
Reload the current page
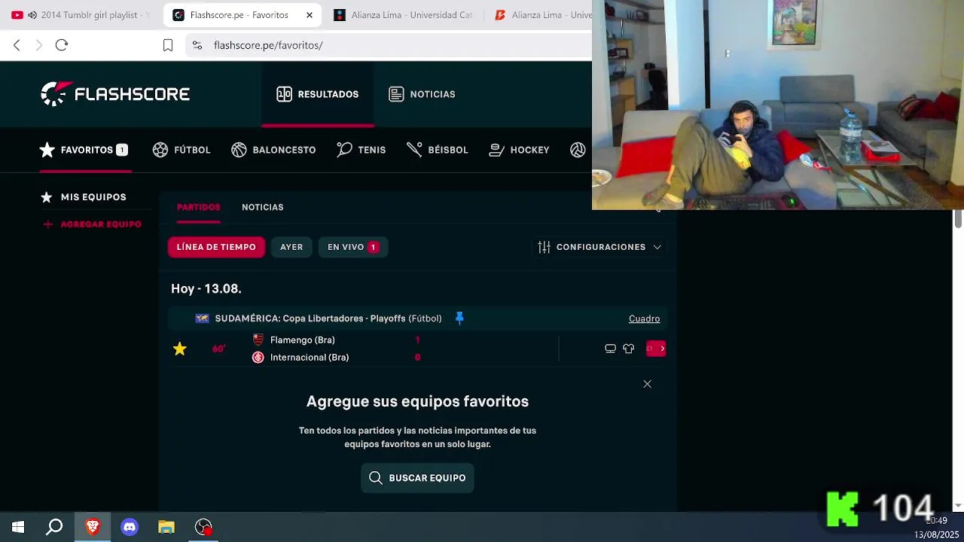(62, 45)
